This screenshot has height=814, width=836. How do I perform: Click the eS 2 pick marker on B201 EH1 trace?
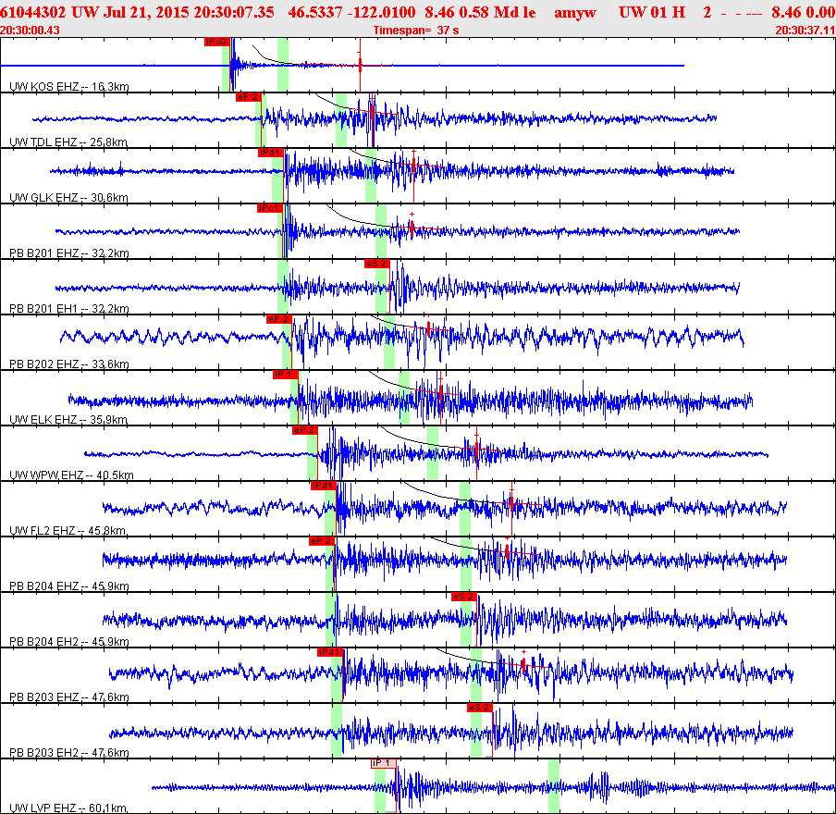point(377,264)
